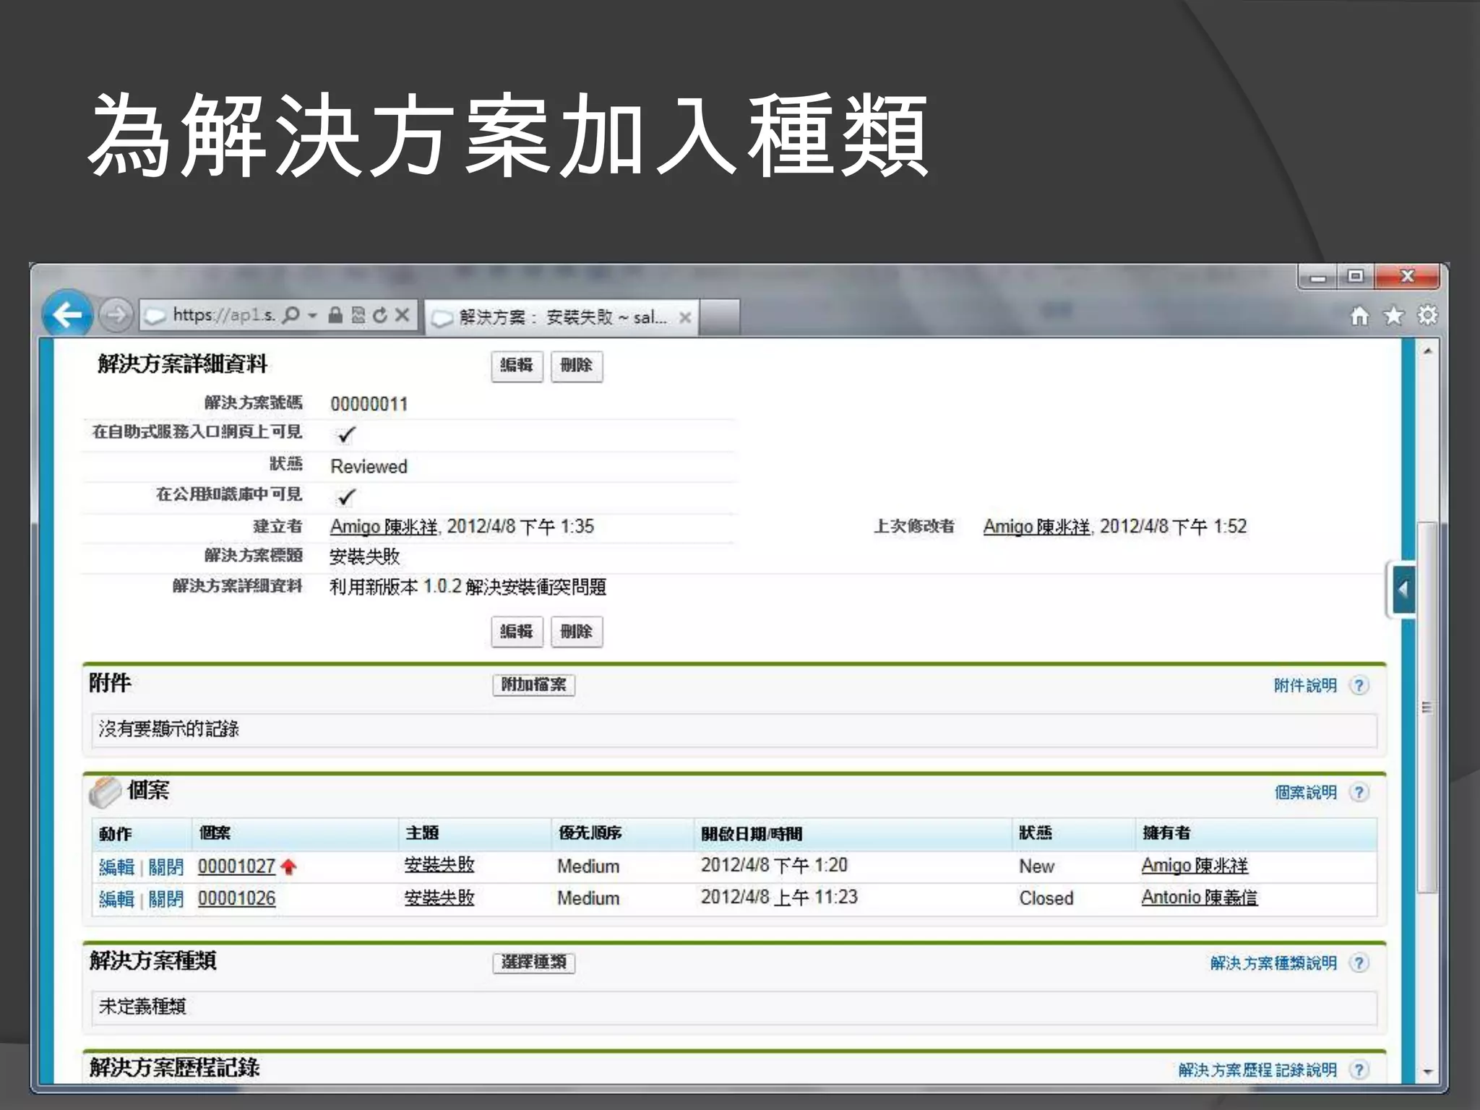Stop loading with the address bar X
This screenshot has height=1110, width=1480.
(x=403, y=315)
